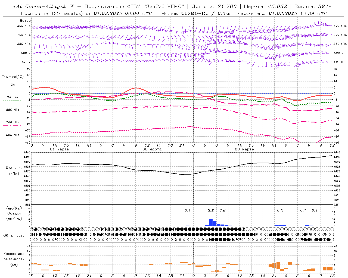
Task: Click the Конвективн. облачность label
Action: point(14,257)
